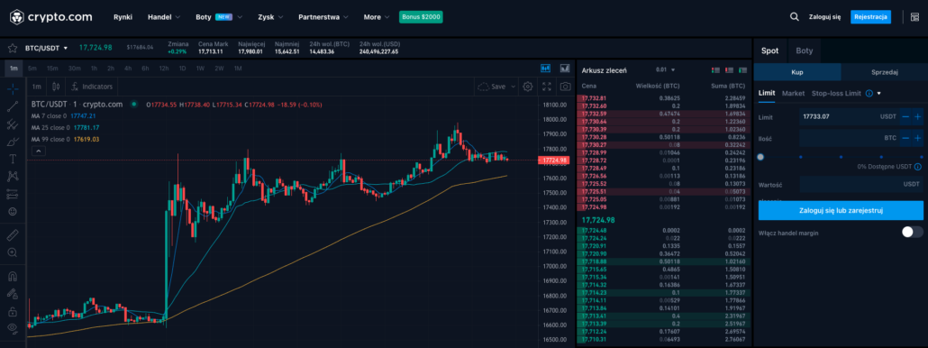Expand the Handel menu
This screenshot has width=928, height=348.
click(x=164, y=17)
